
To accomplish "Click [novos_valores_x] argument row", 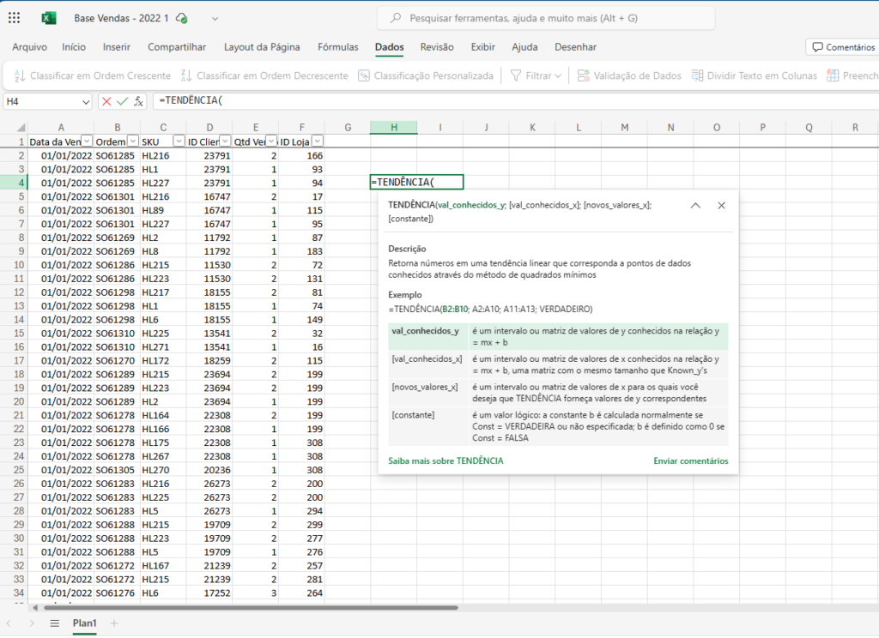I will click(x=558, y=393).
